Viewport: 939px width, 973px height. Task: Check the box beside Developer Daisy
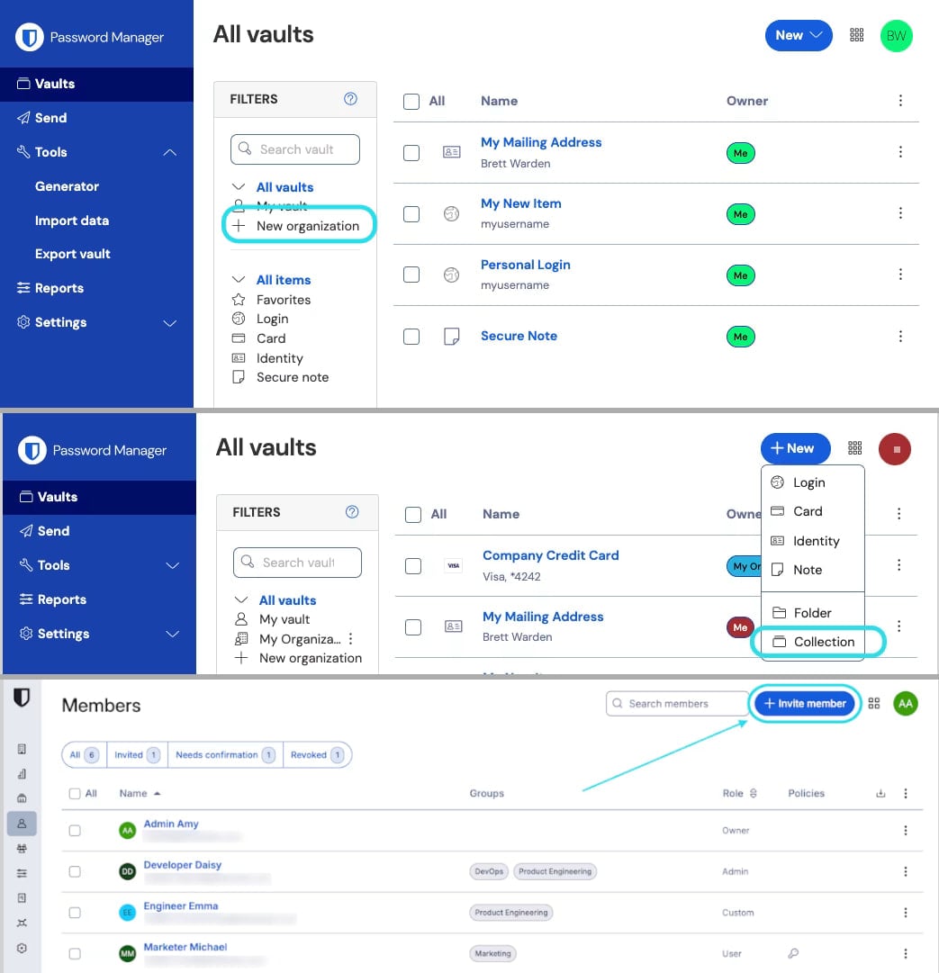(x=75, y=871)
